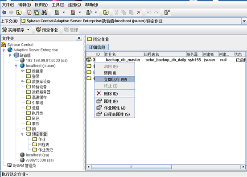Click the Back arrow toolbar icon
The height and width of the screenshot is (177, 247).
click(4, 12)
